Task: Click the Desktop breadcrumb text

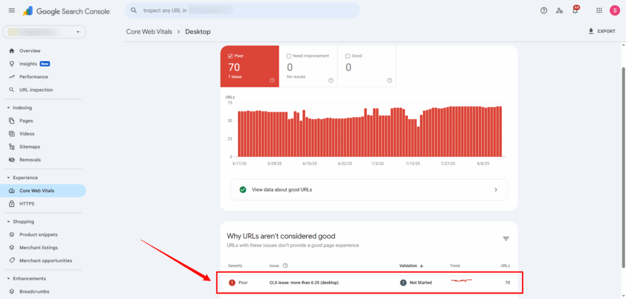Action: (197, 32)
